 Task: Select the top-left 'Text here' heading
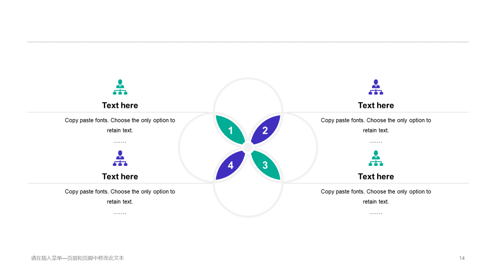[x=120, y=105]
